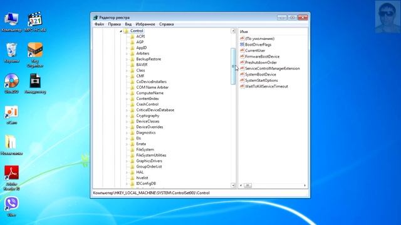Select the ServiceControlManagerExtension value
This screenshot has height=225, width=401.
coord(273,68)
